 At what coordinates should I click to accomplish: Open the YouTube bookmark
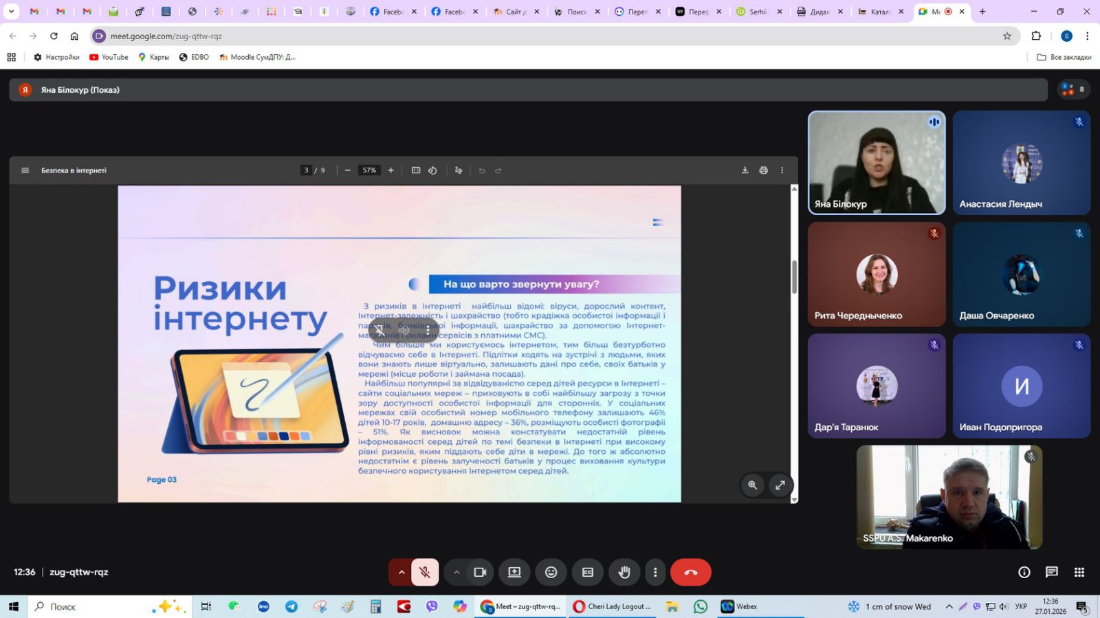click(109, 57)
